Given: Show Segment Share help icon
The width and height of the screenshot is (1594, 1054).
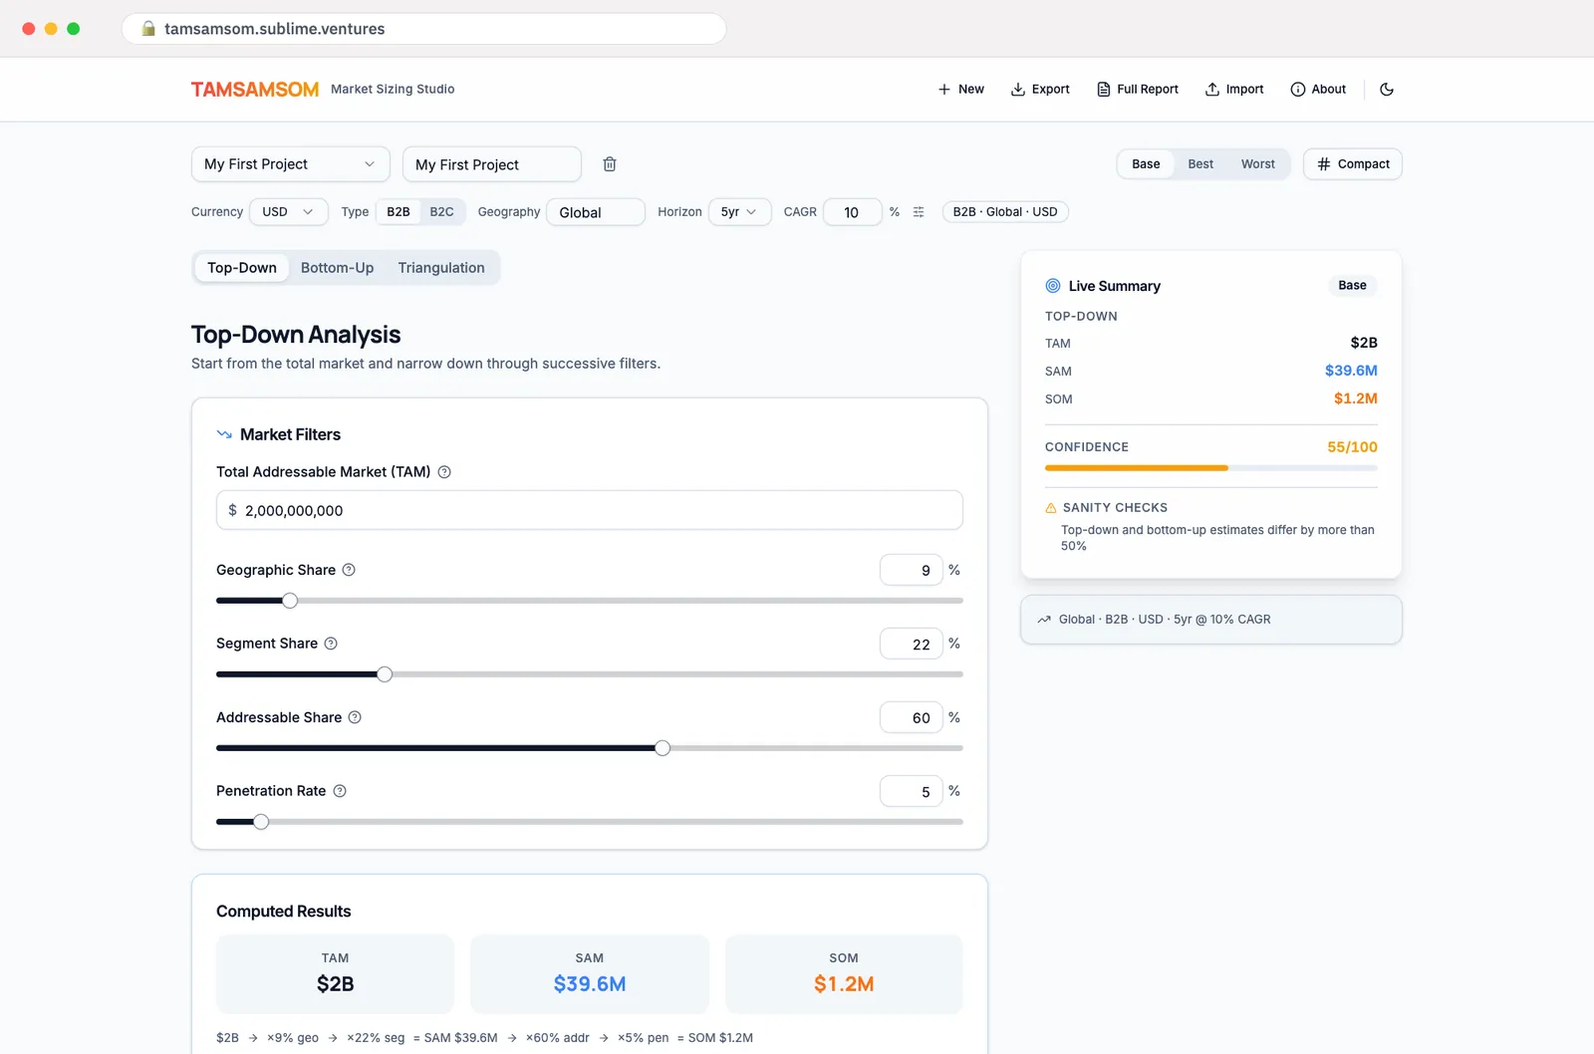Looking at the screenshot, I should click(x=331, y=644).
